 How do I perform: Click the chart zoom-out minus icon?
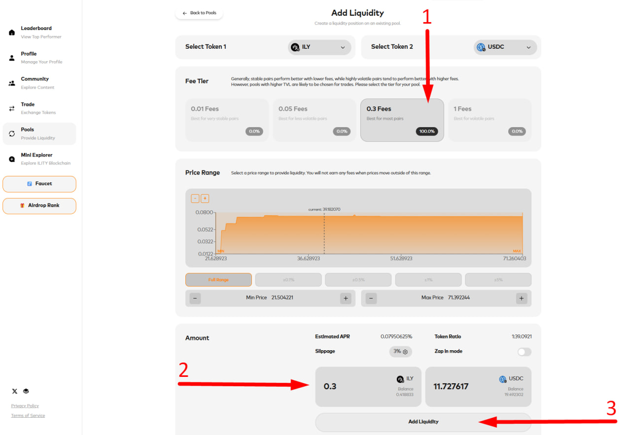(195, 199)
